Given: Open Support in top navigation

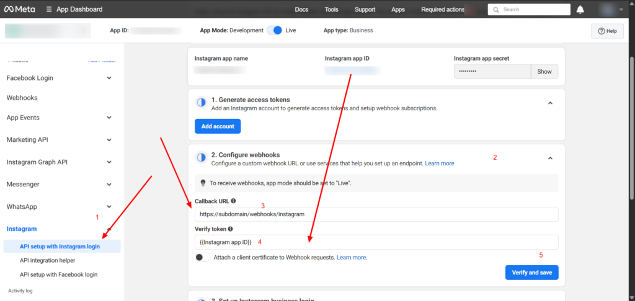Looking at the screenshot, I should pyautogui.click(x=365, y=9).
